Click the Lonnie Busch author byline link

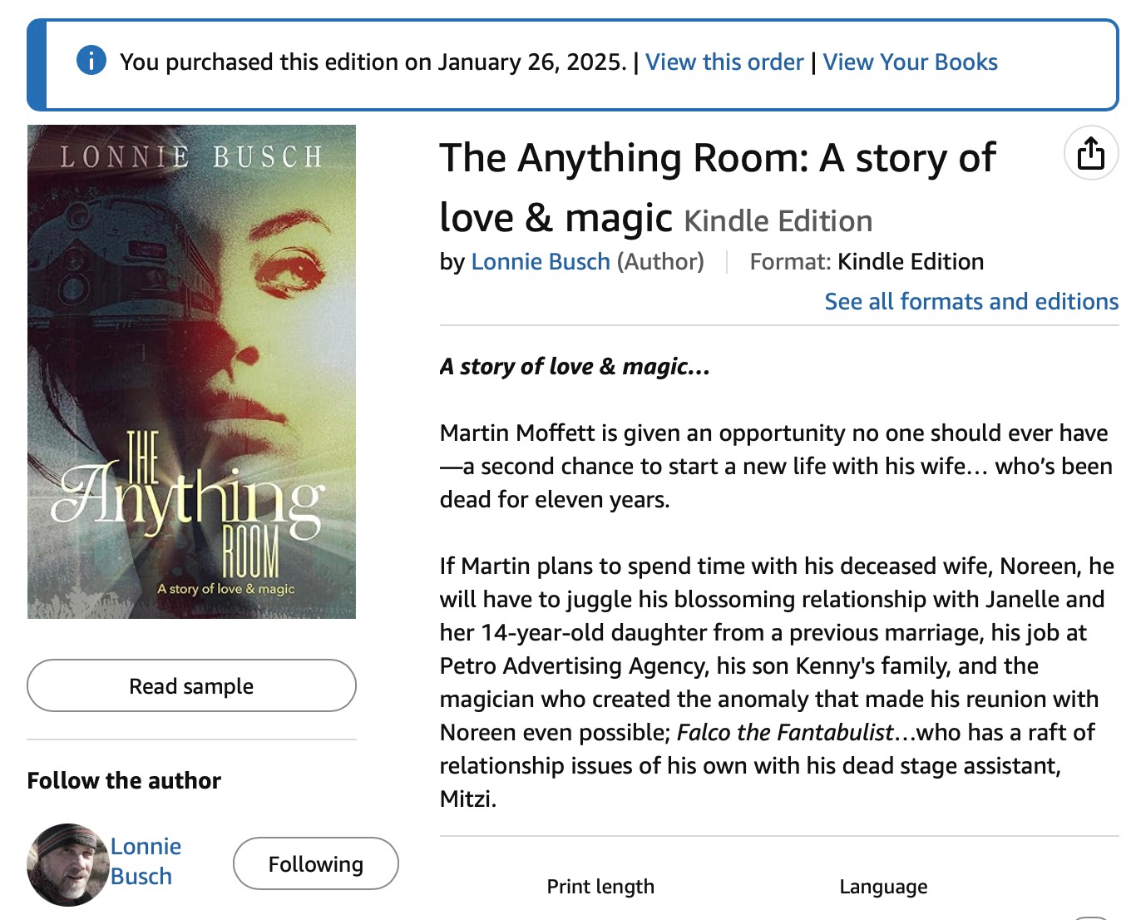pyautogui.click(x=541, y=262)
